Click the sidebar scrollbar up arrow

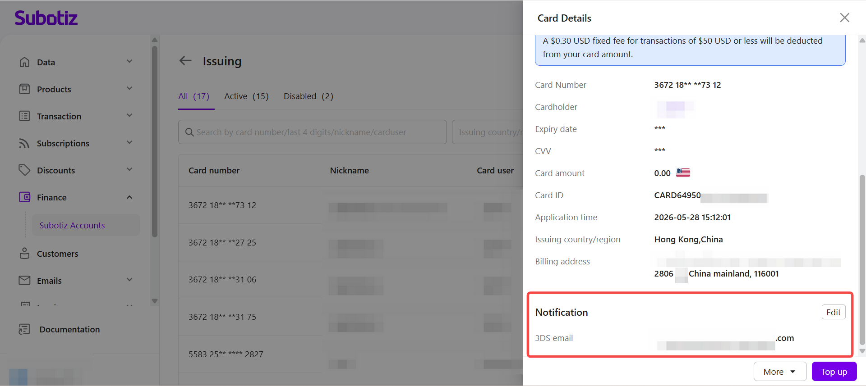pyautogui.click(x=155, y=40)
